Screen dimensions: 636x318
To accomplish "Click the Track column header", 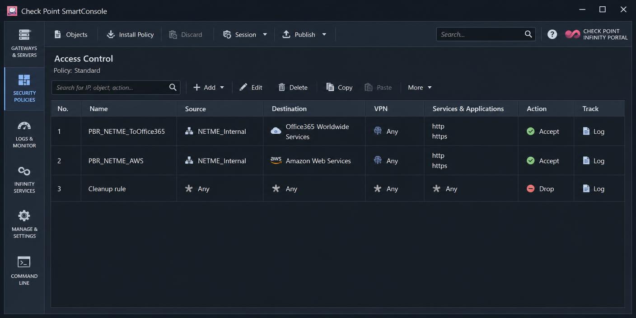I will (599, 108).
